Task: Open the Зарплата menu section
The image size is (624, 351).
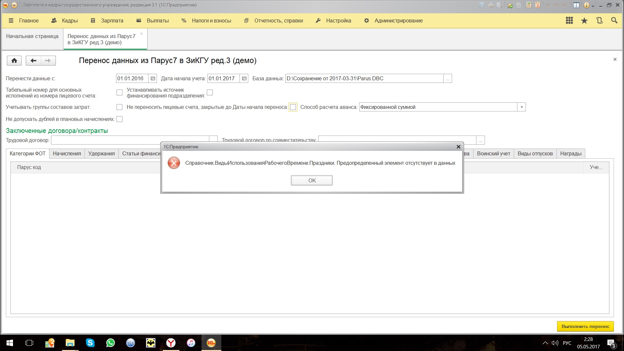Action: (107, 20)
